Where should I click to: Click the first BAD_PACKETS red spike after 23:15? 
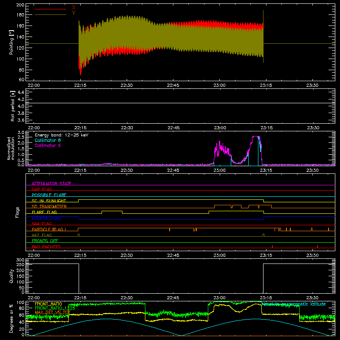272,246
